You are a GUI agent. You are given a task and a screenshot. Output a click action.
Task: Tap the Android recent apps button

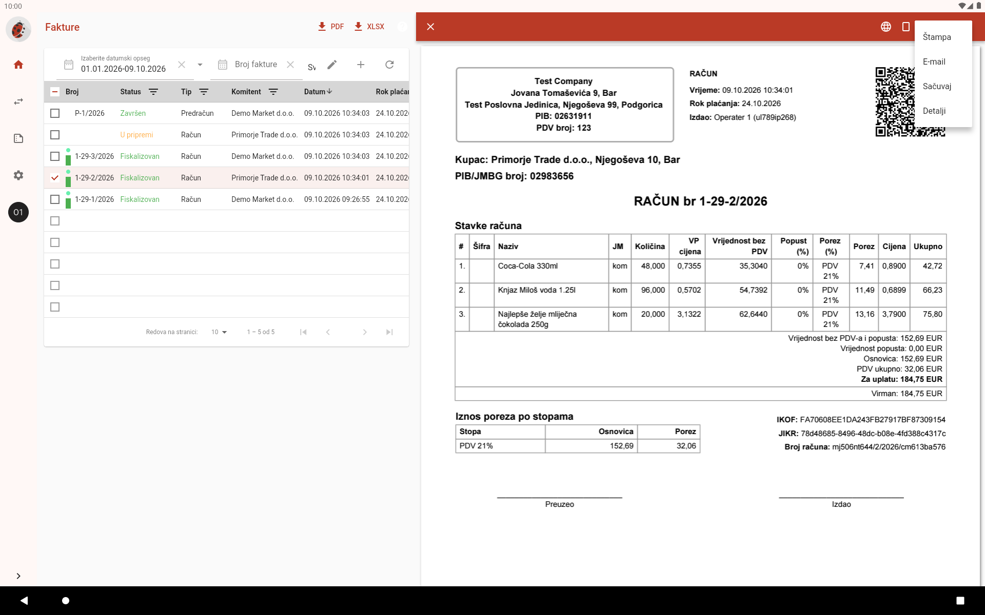[x=960, y=600]
